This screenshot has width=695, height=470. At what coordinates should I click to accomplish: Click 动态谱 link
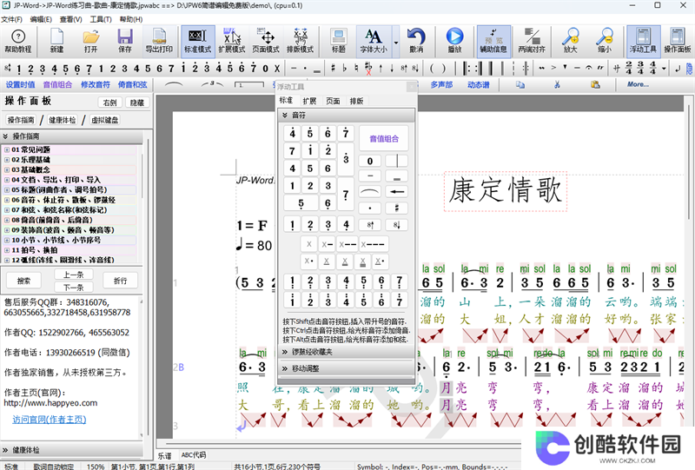[479, 84]
